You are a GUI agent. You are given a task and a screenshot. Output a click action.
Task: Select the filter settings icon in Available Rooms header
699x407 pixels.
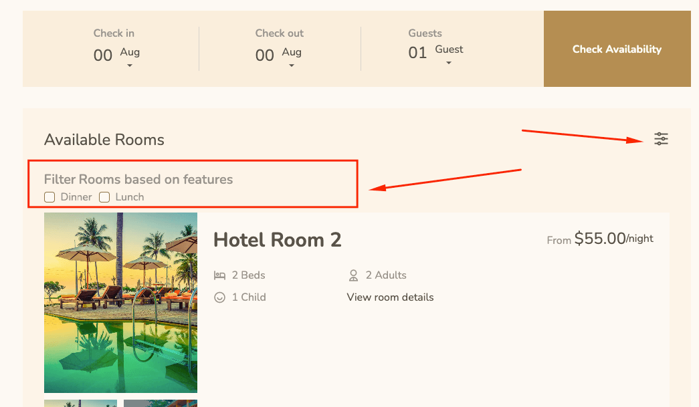pos(661,138)
